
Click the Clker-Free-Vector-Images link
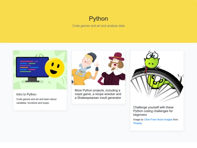[x=158, y=119]
